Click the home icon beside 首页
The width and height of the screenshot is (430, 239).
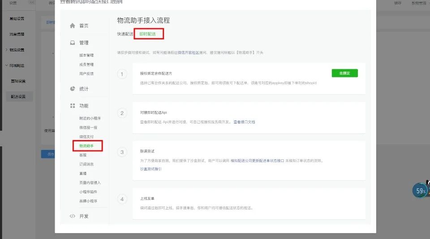pos(73,26)
